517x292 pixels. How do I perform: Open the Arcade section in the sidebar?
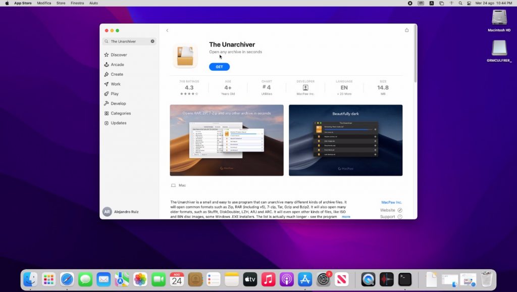pos(117,65)
